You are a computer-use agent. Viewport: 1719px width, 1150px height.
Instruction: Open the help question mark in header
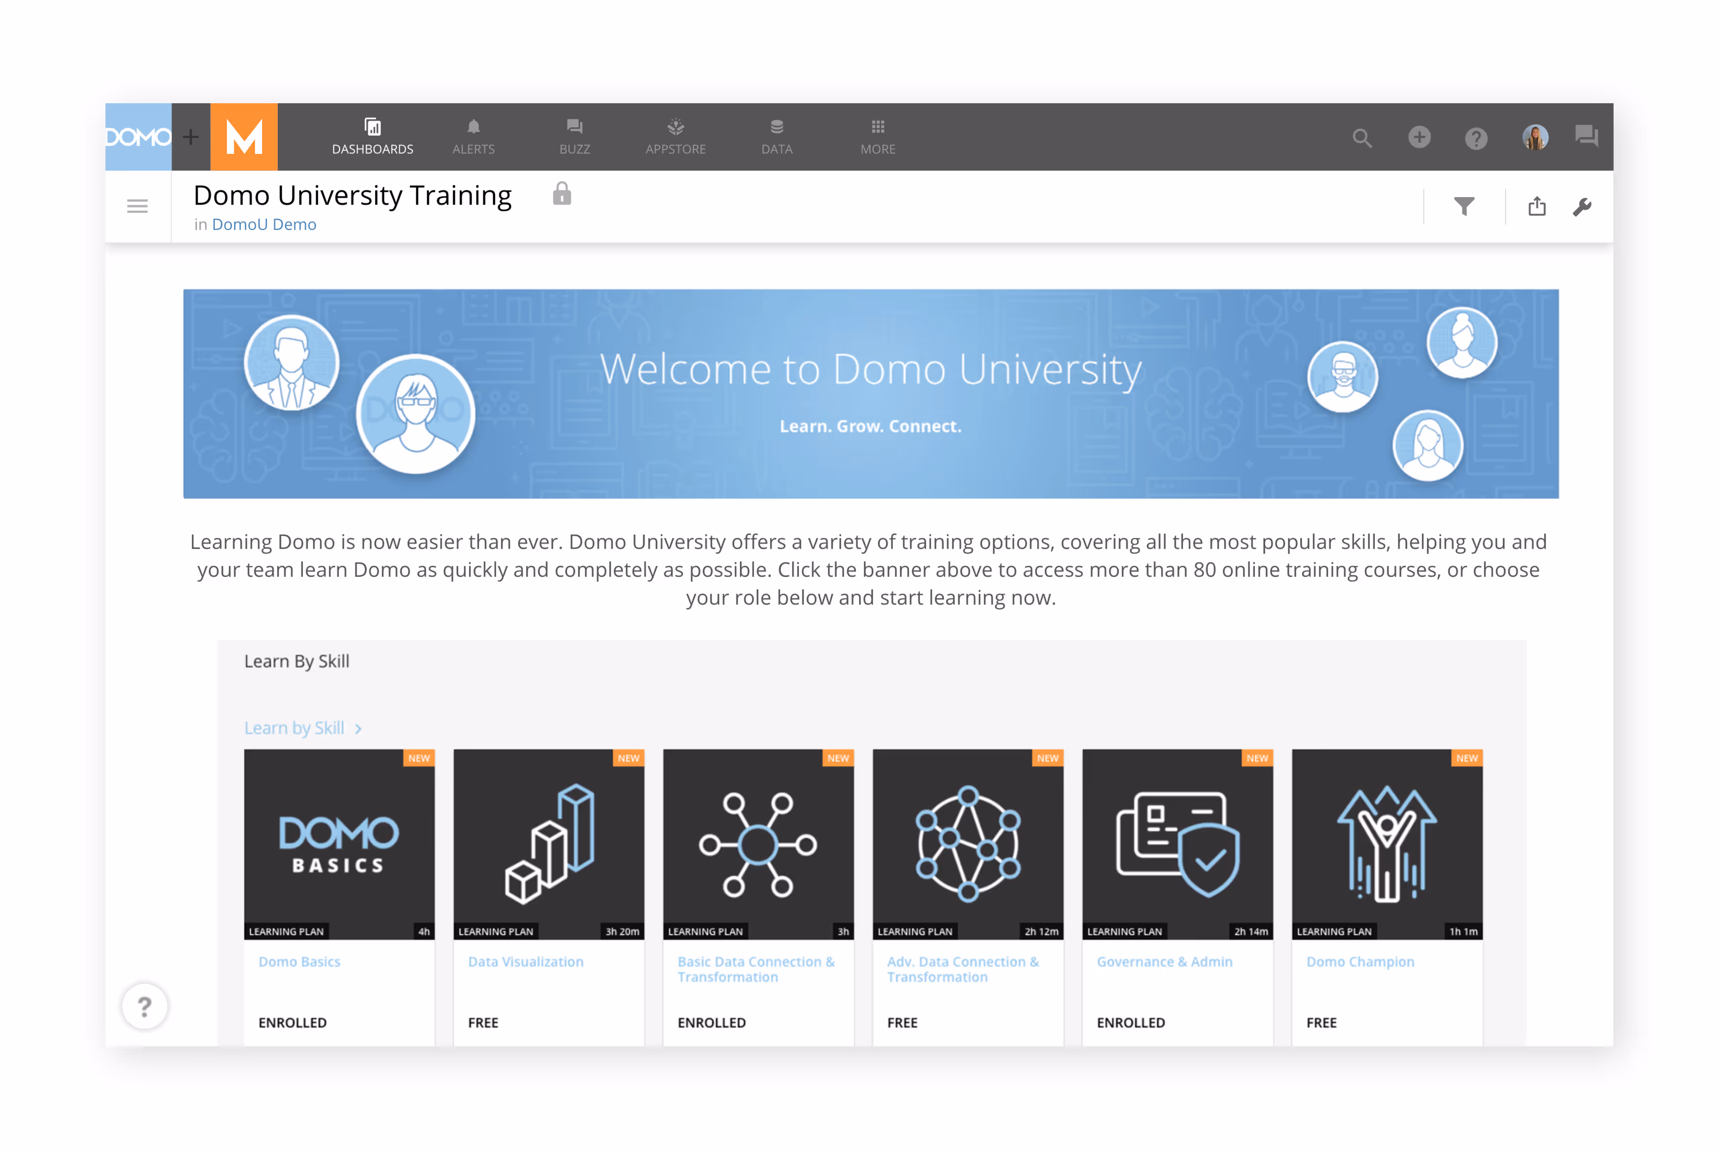coord(1476,138)
